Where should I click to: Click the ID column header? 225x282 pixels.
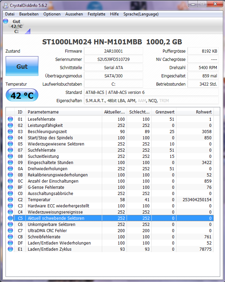pos(20,112)
